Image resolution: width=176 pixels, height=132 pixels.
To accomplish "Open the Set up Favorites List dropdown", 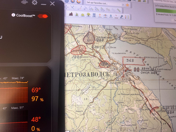I will pos(123,5).
